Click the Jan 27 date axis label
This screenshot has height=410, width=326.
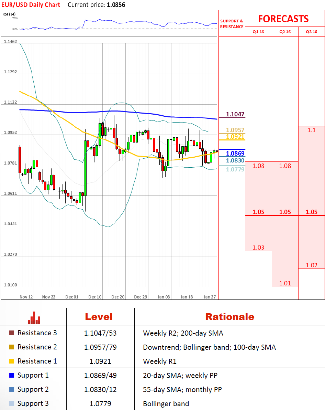(210, 297)
